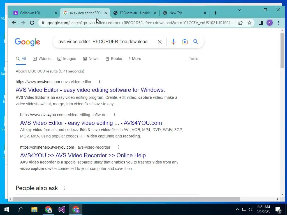This screenshot has height=215, width=287.
Task: Share this page from the address bar
Action: (x=240, y=23)
